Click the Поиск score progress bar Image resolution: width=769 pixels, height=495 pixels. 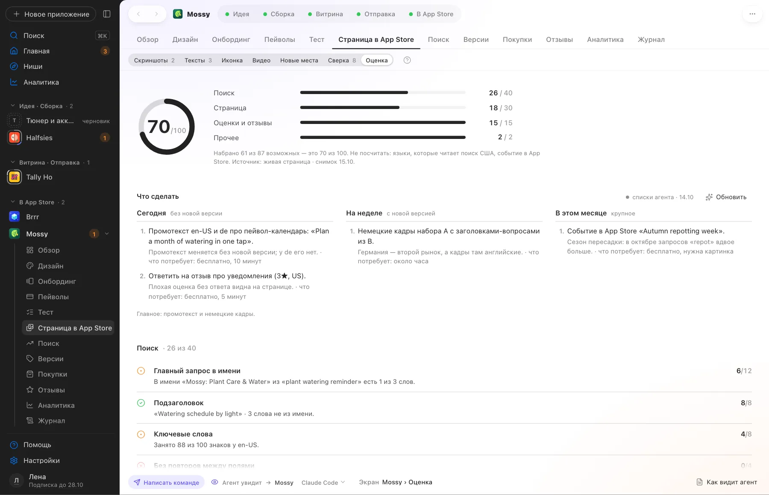383,92
